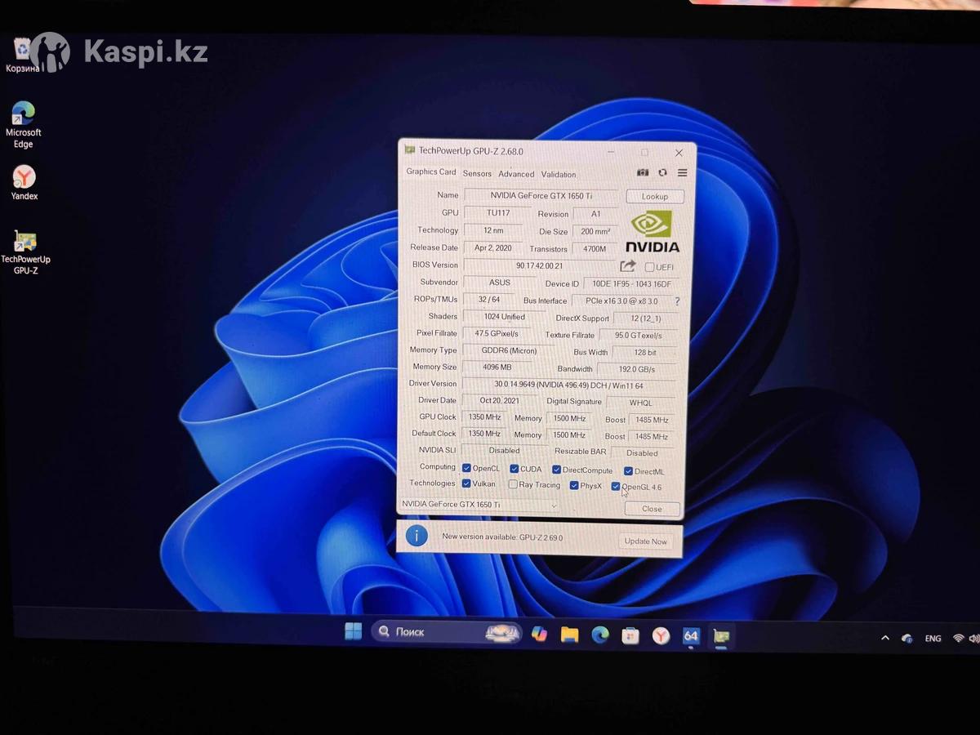Screen dimensions: 980x735
Task: Open the TechPowerUp GPU-Z desktop shortcut
Action: 25,252
